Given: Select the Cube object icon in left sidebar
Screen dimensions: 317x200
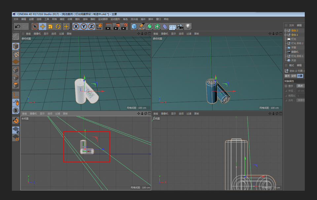Looking at the screenshot, I should pos(16,46).
